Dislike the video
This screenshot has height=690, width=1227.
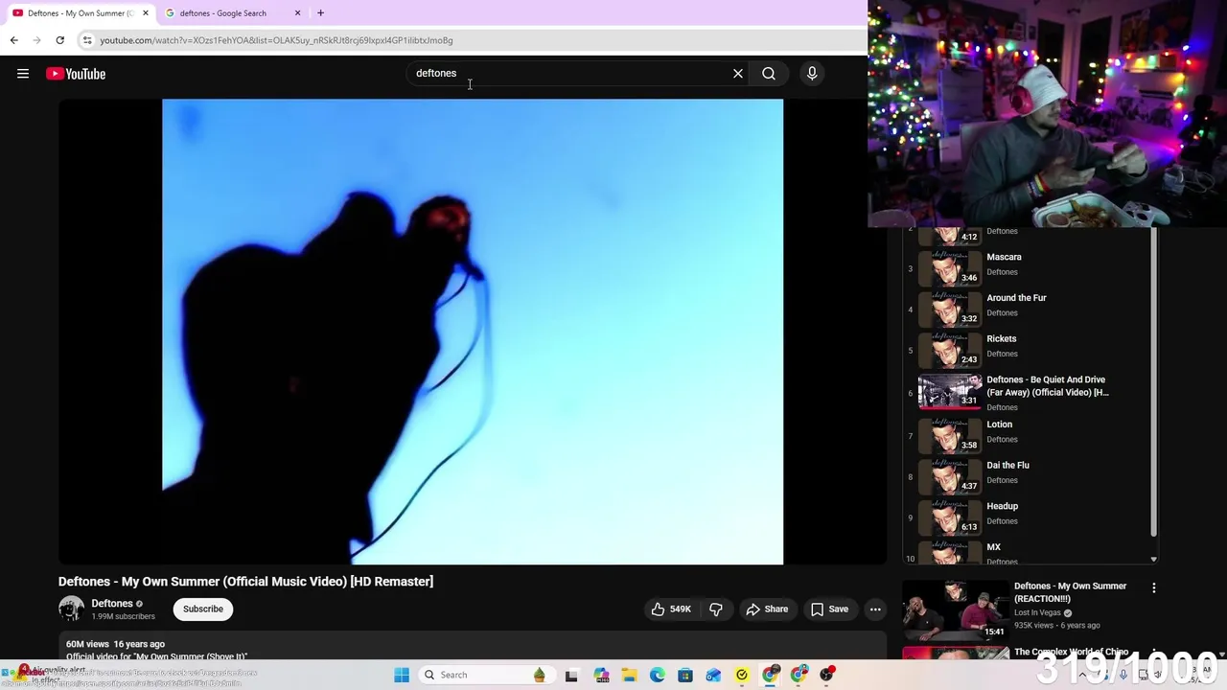716,609
